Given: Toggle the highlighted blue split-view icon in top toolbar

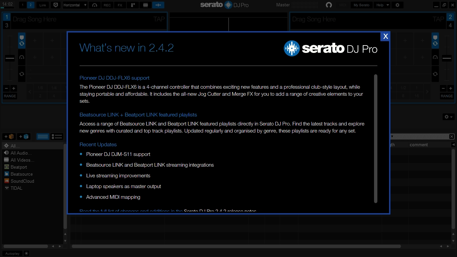Looking at the screenshot, I should pyautogui.click(x=158, y=5).
